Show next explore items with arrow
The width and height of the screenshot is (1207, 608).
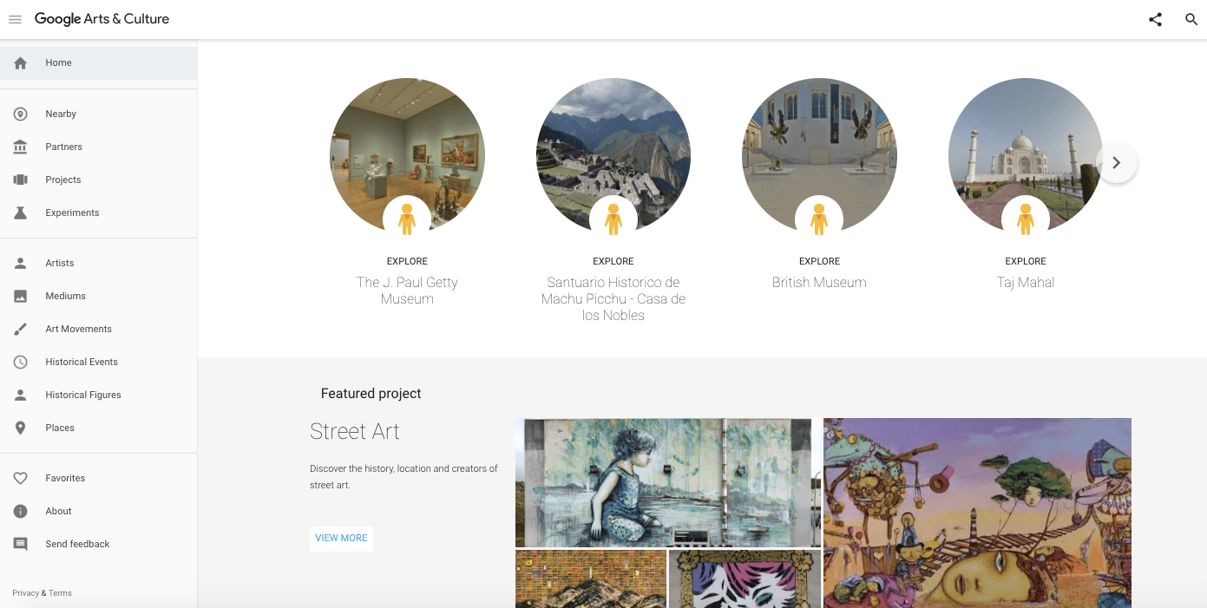(1117, 162)
